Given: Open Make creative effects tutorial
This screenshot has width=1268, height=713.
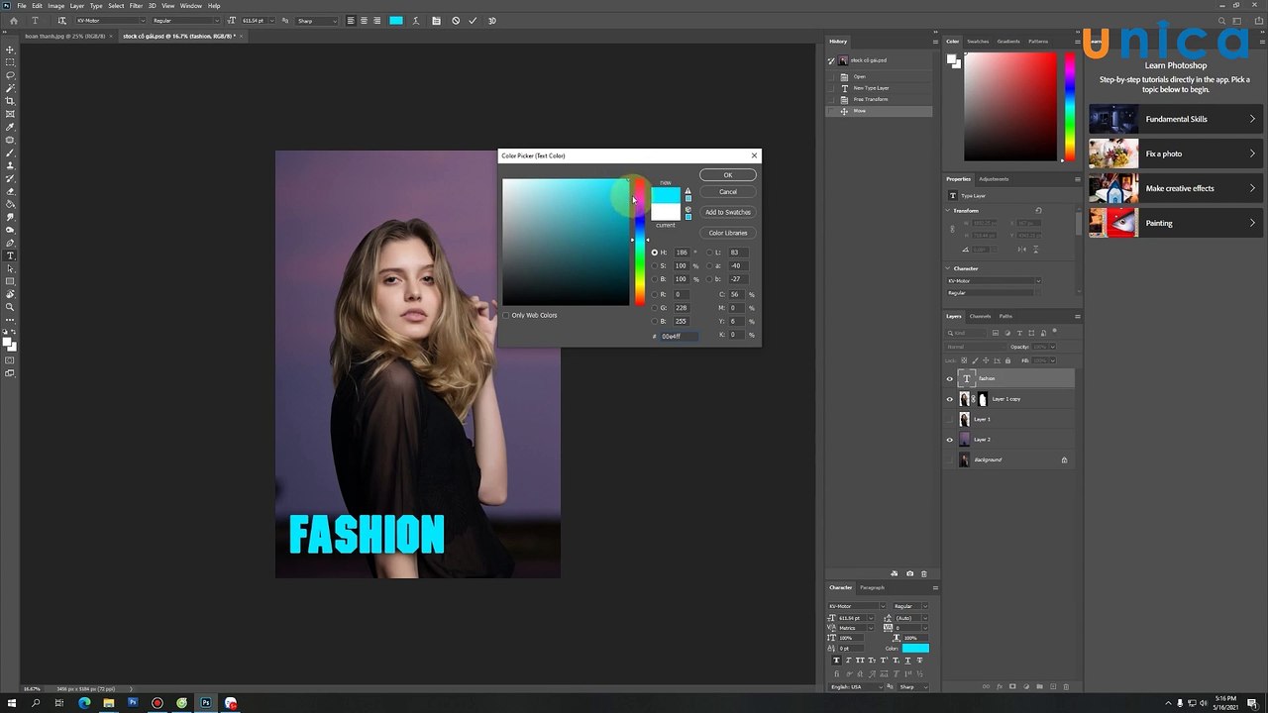Looking at the screenshot, I should point(1174,188).
